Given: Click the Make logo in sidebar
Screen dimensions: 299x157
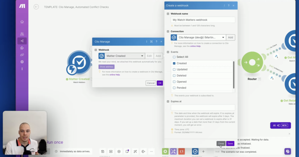Looking at the screenshot, I should click(22, 6).
